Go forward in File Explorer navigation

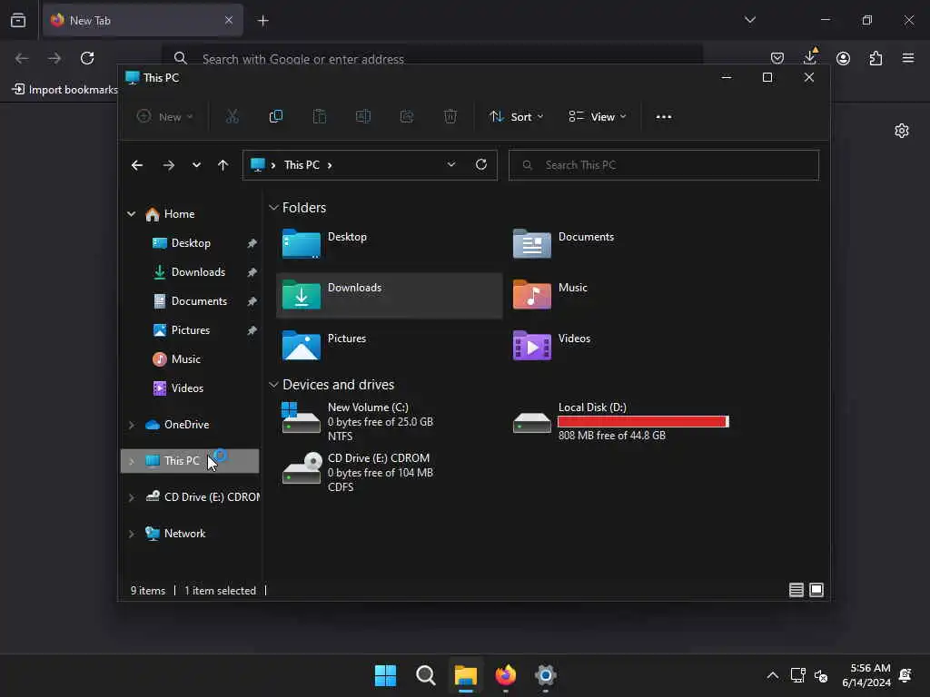pos(168,165)
